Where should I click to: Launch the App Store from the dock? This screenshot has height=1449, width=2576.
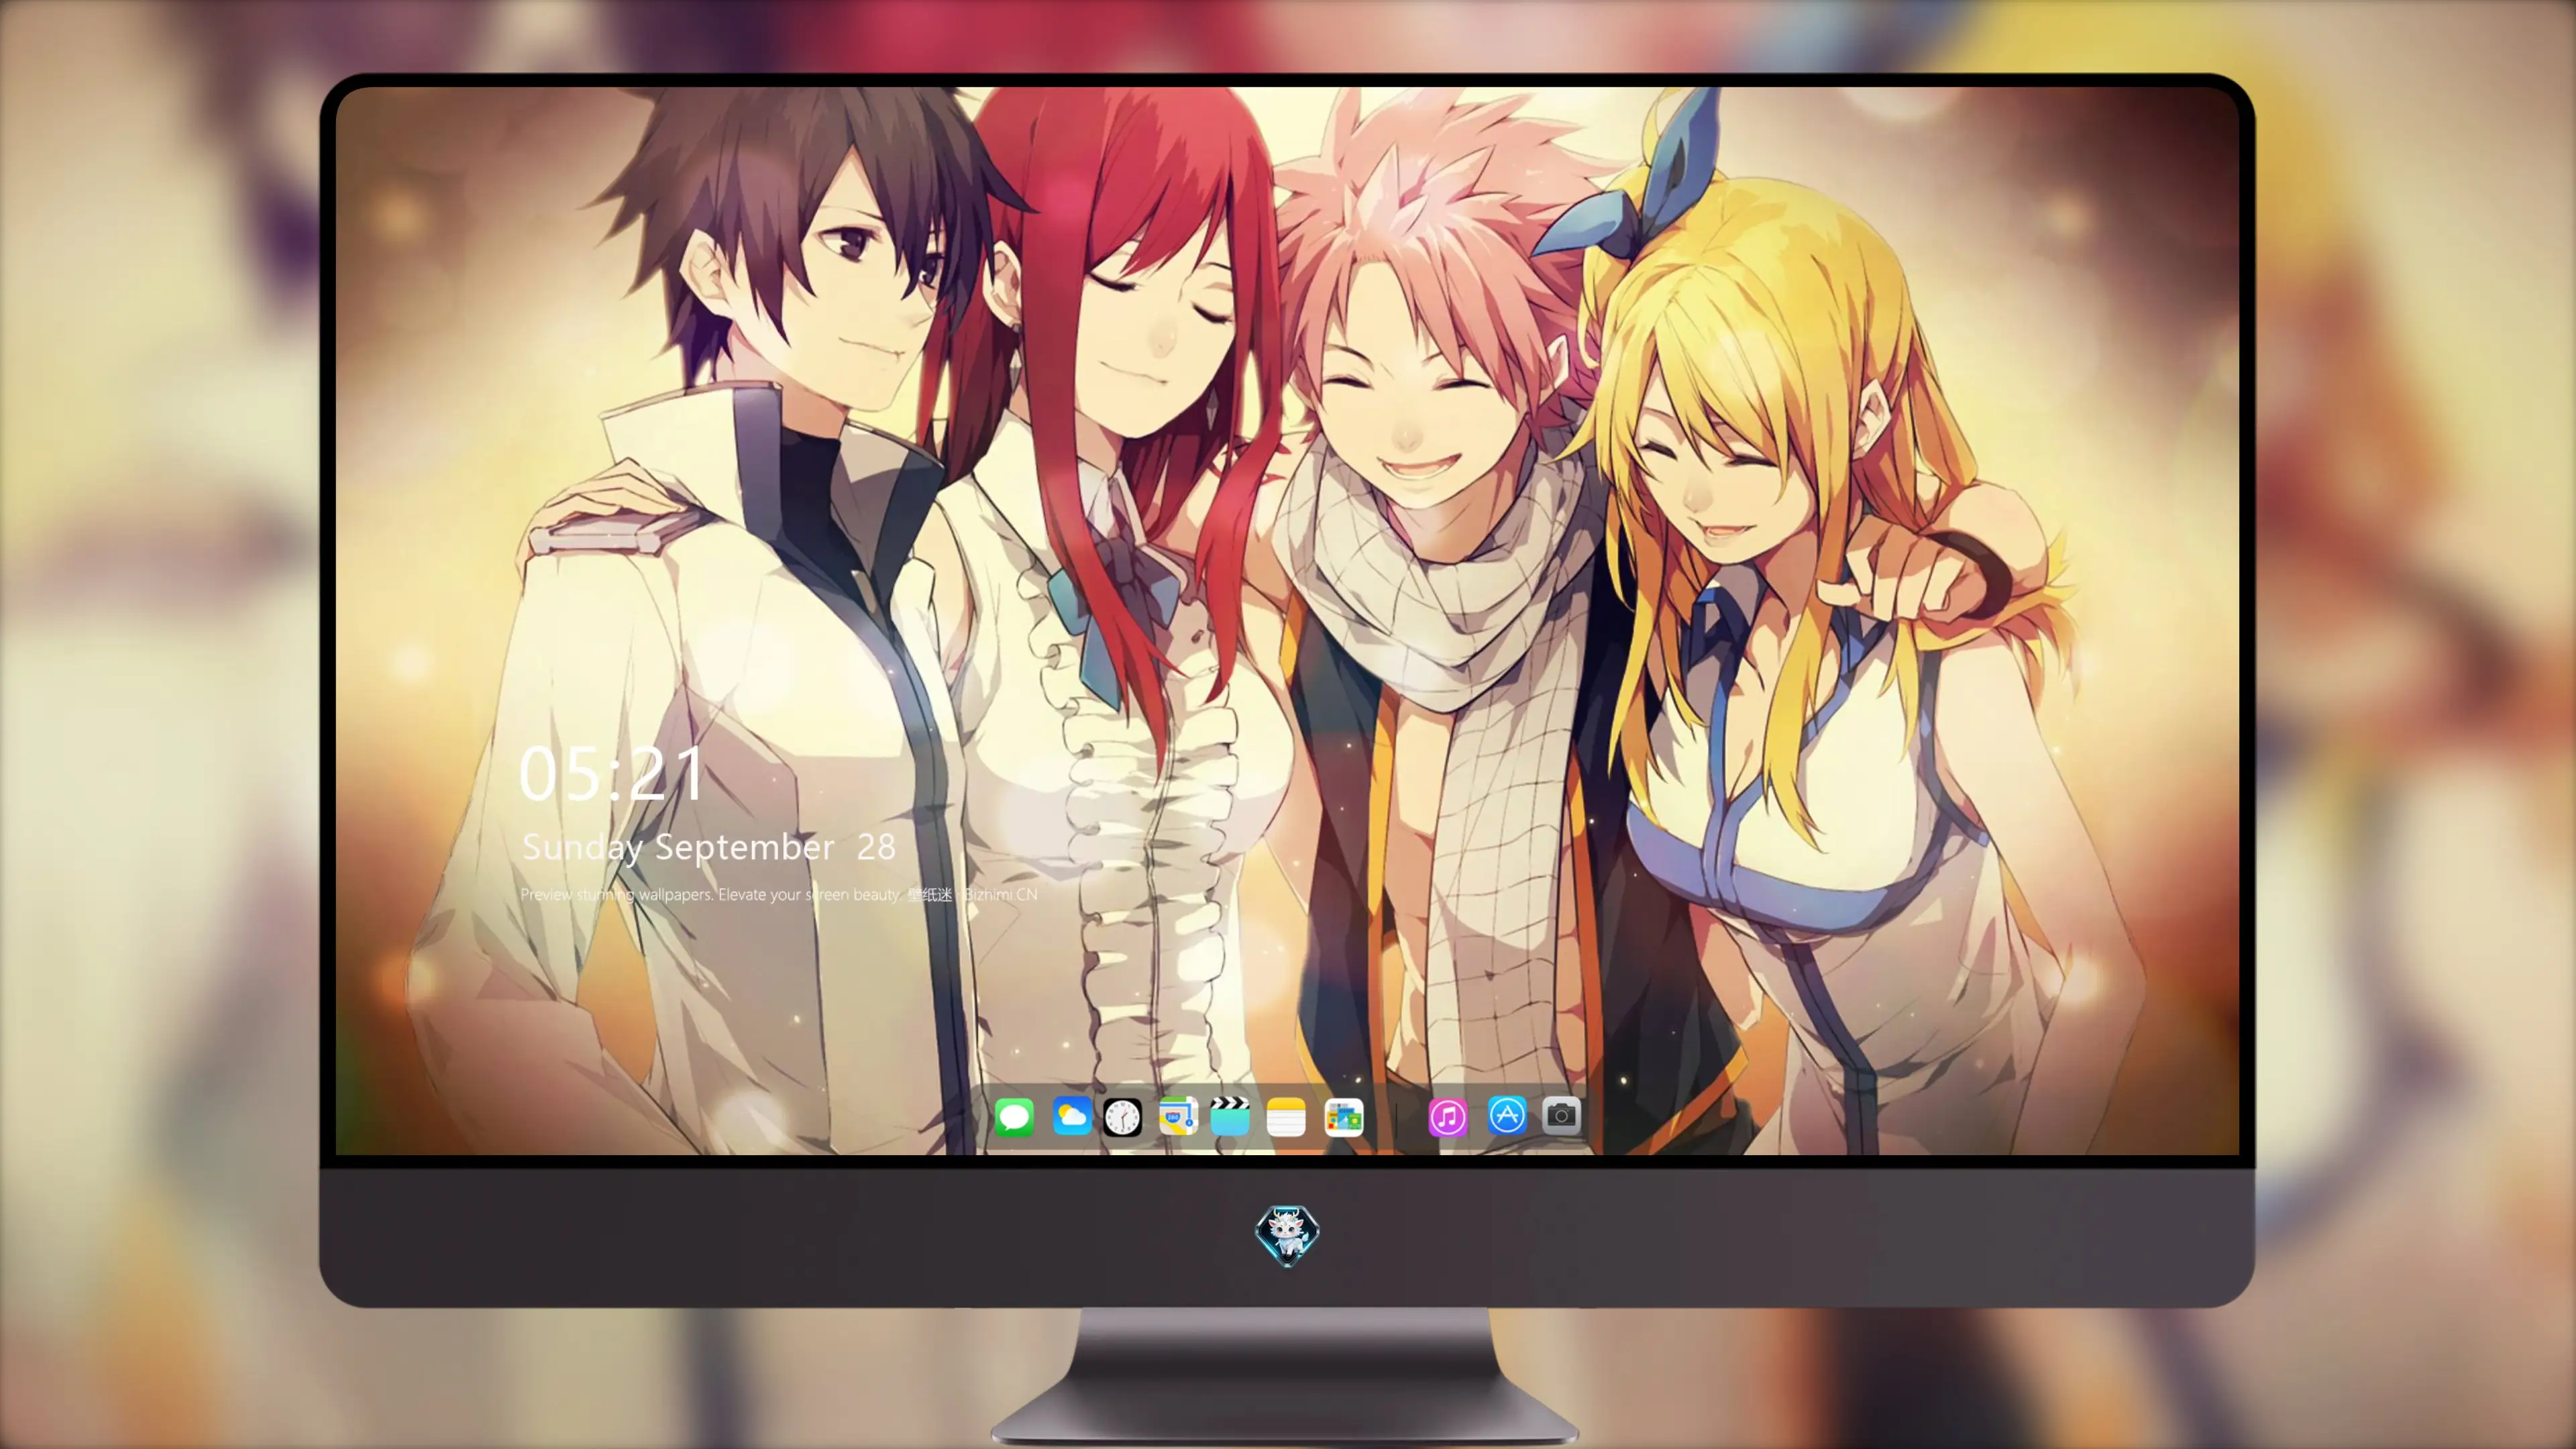click(1507, 1115)
